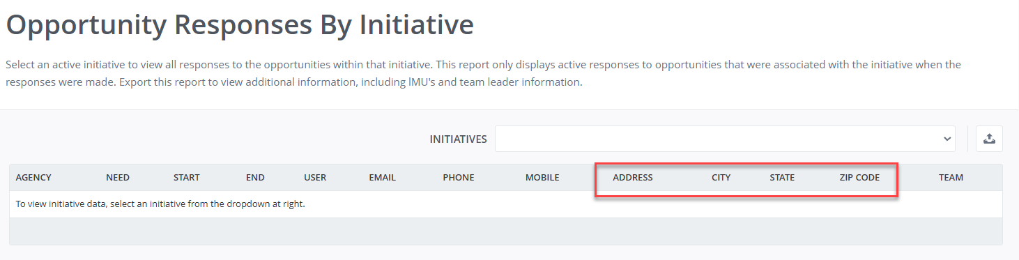Screen dimensions: 1019x260
Task: Click the EMAIL column header
Action: (382, 177)
